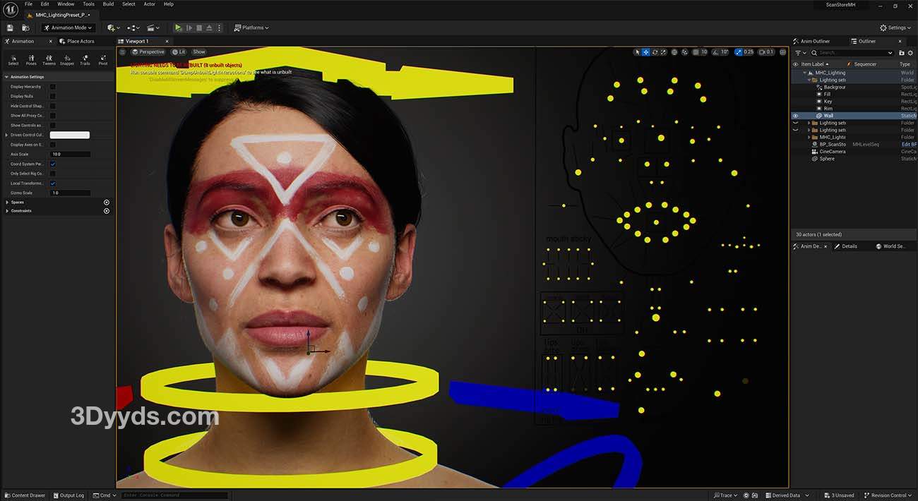Activate the rotate transform gizmo icon
This screenshot has height=501, width=918.
point(655,52)
